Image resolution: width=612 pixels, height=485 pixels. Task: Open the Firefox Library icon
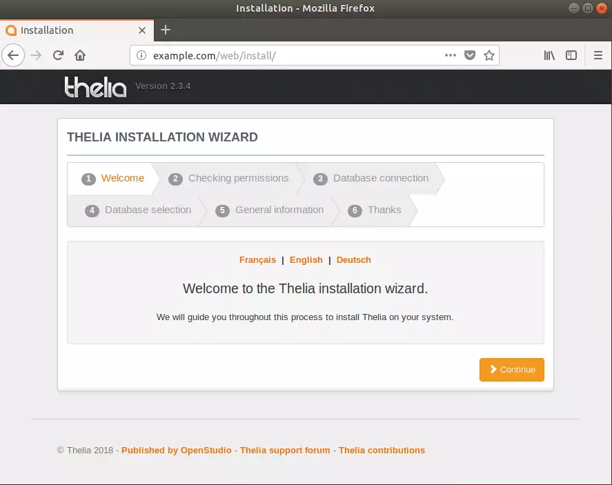549,55
